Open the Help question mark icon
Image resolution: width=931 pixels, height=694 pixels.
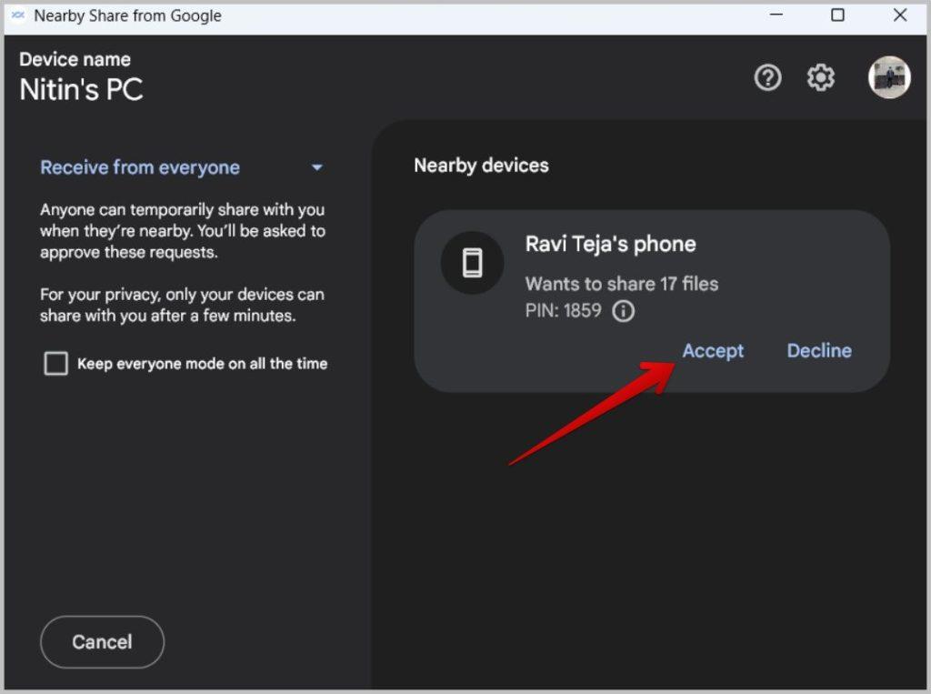coord(767,77)
